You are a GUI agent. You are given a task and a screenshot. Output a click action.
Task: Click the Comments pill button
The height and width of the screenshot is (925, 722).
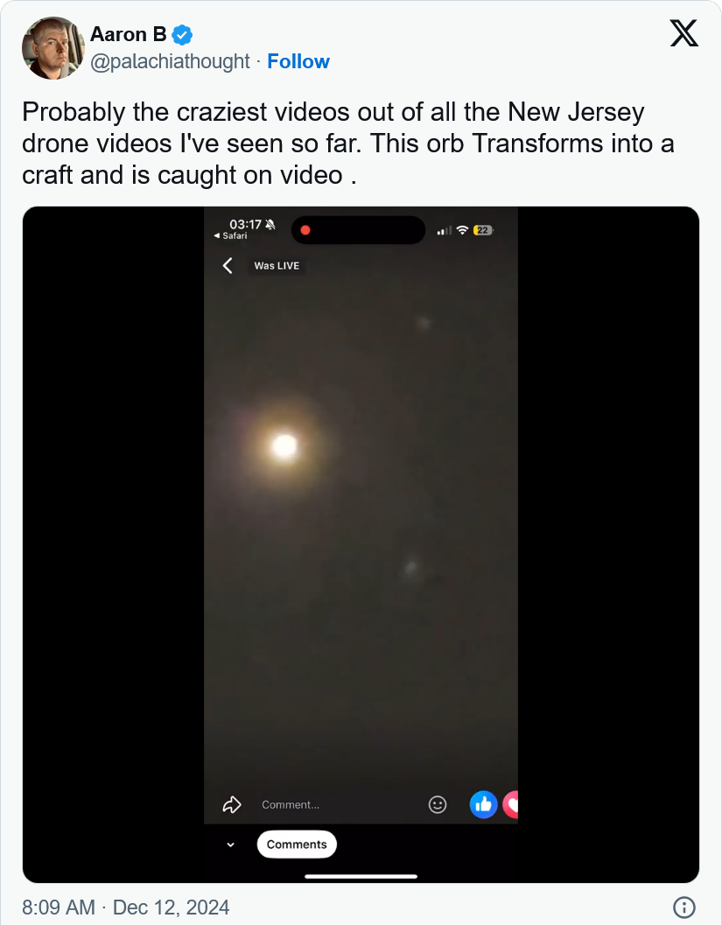(297, 844)
